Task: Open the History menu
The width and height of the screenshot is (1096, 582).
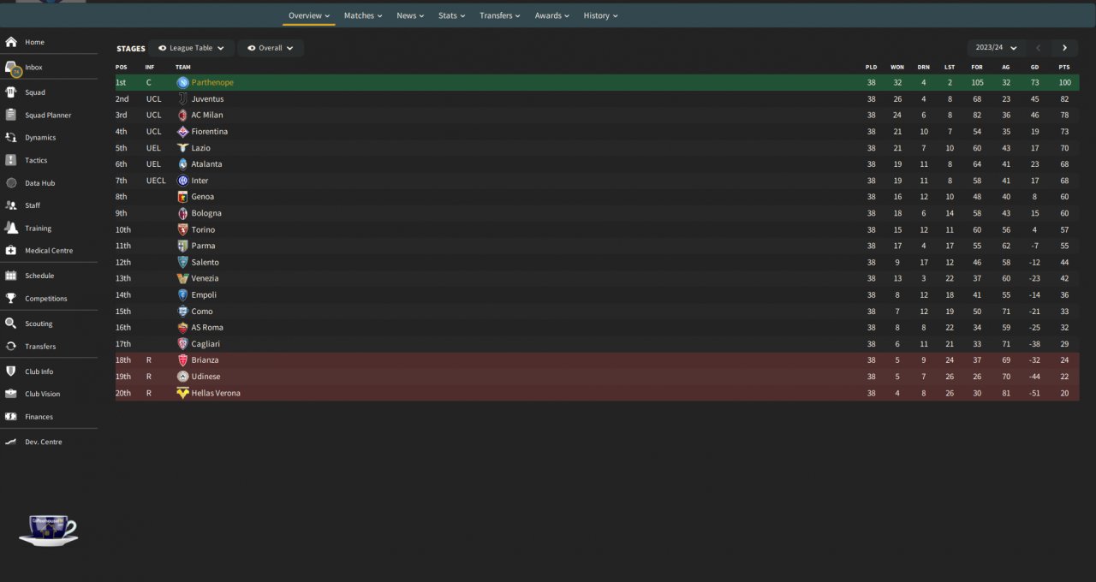Action: tap(601, 15)
